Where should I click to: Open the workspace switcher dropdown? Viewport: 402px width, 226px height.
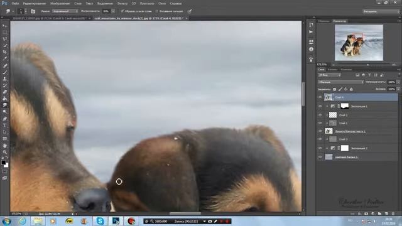click(x=381, y=11)
